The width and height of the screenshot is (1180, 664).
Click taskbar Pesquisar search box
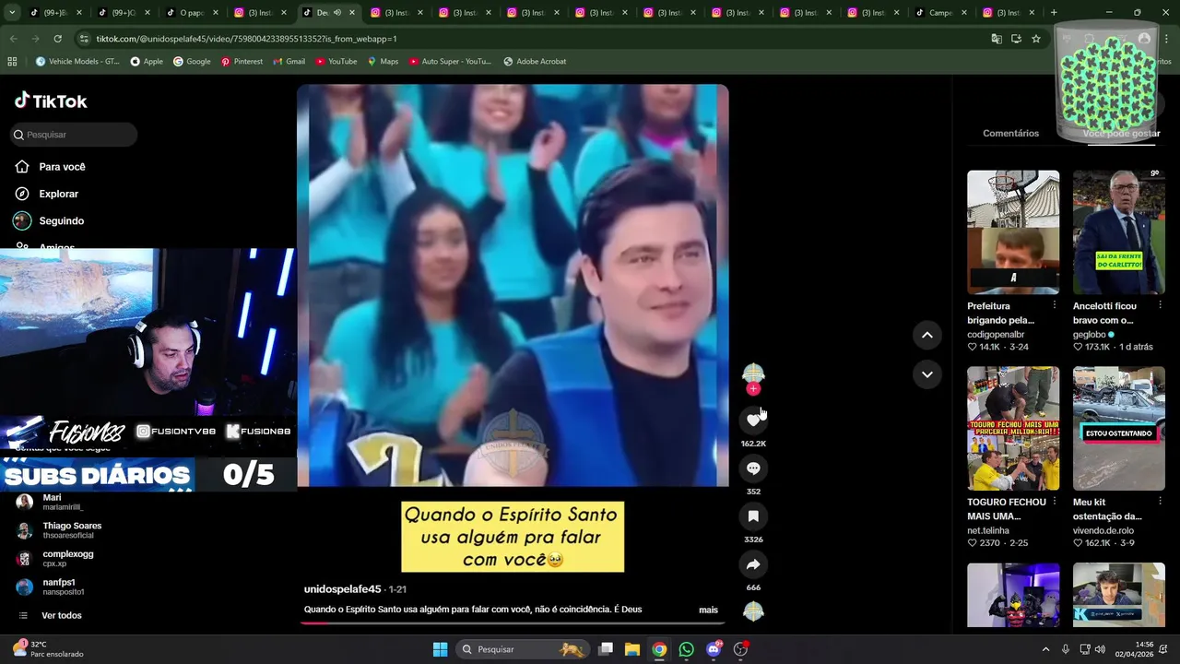(522, 649)
